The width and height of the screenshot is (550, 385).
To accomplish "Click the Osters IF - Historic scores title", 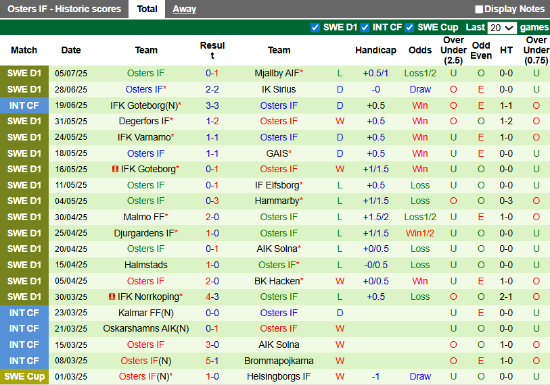I will click(64, 9).
